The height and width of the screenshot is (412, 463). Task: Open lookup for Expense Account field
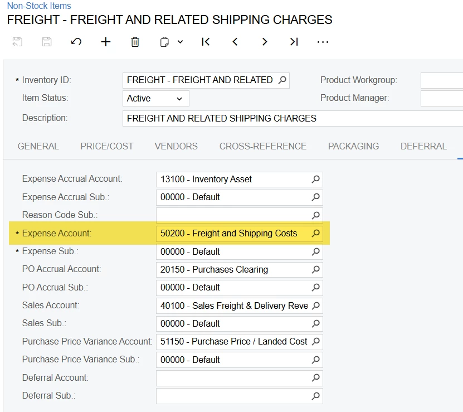tap(315, 233)
